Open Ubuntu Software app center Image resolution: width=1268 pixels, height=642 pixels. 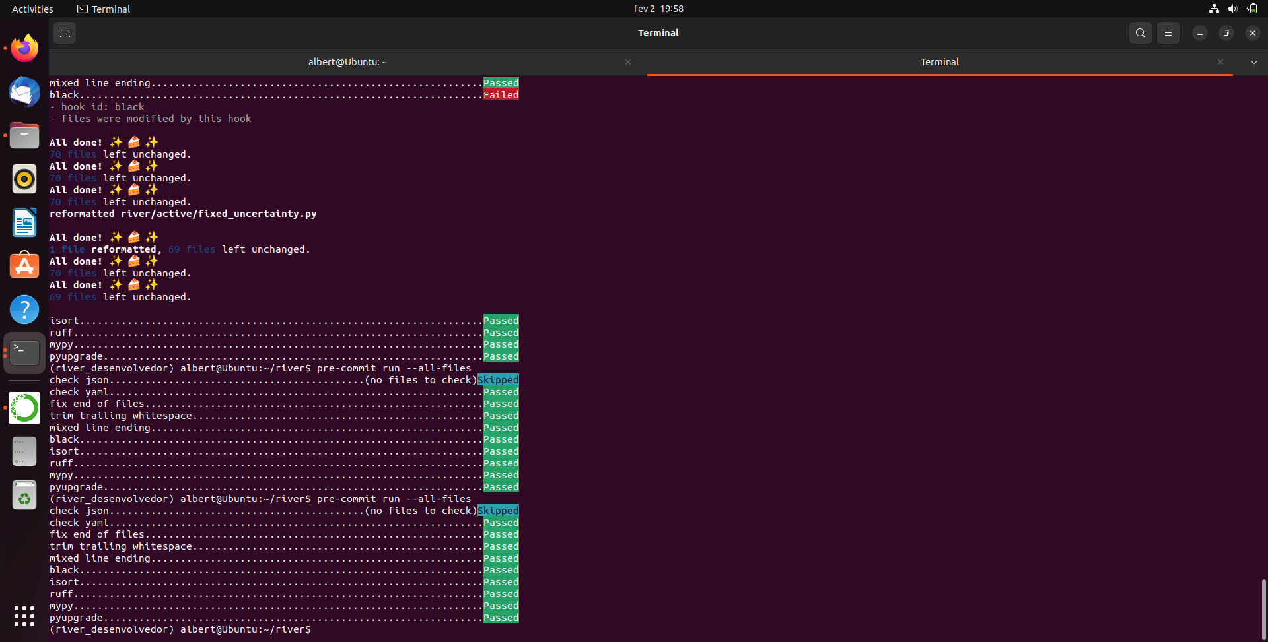tap(24, 265)
